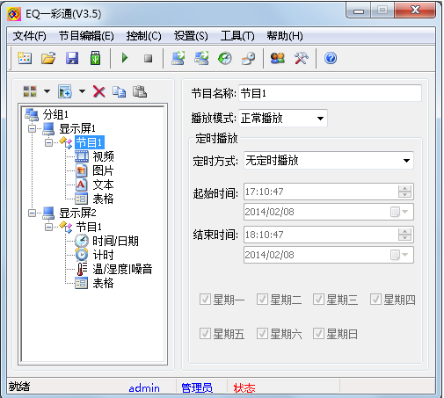444x398 pixels.
Task: Click the 节目名称 input field
Action: tap(330, 93)
